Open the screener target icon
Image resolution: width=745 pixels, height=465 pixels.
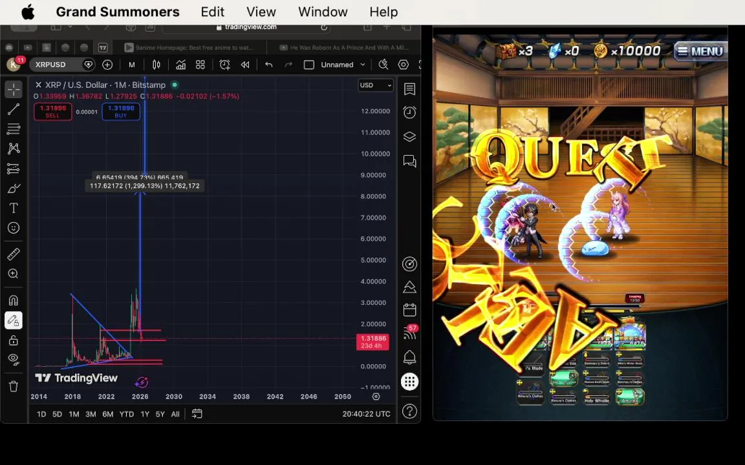coord(409,263)
